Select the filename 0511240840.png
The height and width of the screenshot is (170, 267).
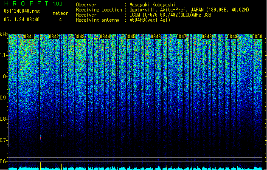(22, 11)
